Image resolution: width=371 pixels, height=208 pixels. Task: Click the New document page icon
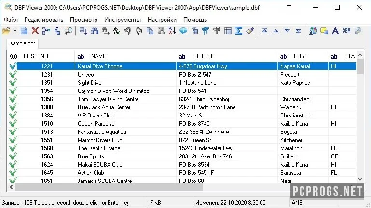(24, 31)
